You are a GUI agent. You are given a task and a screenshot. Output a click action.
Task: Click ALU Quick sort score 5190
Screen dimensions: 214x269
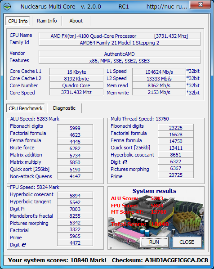[x=75, y=169]
